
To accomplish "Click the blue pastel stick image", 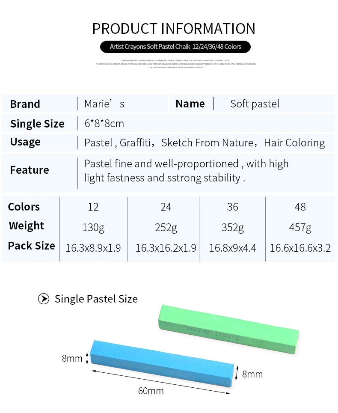I will (x=163, y=359).
